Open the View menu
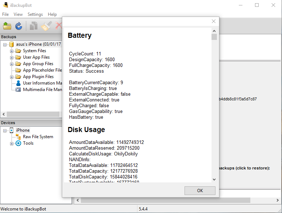The height and width of the screenshot is (213, 282). click(x=18, y=14)
